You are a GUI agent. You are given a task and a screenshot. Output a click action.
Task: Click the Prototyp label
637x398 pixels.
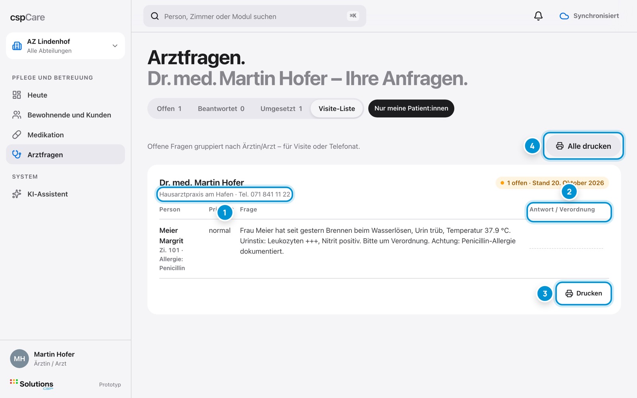tap(110, 384)
